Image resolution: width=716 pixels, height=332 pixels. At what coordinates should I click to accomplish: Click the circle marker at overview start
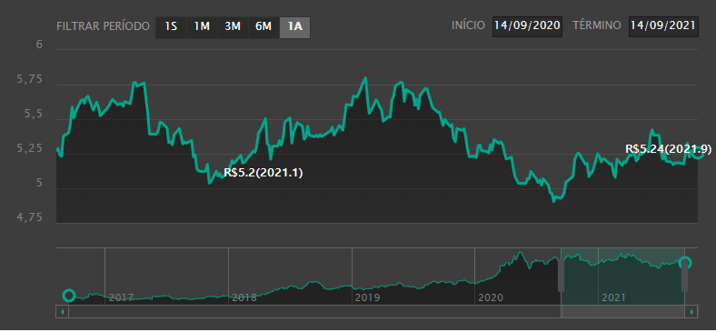click(68, 296)
